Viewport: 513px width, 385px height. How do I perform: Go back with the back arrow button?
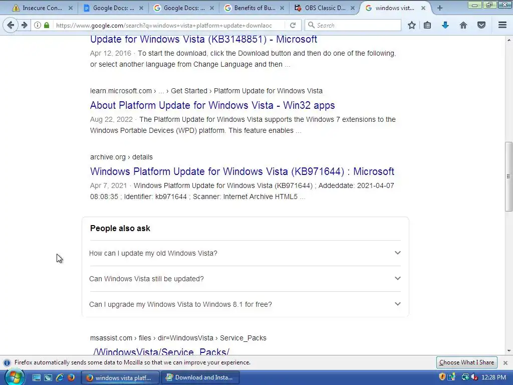[11, 25]
